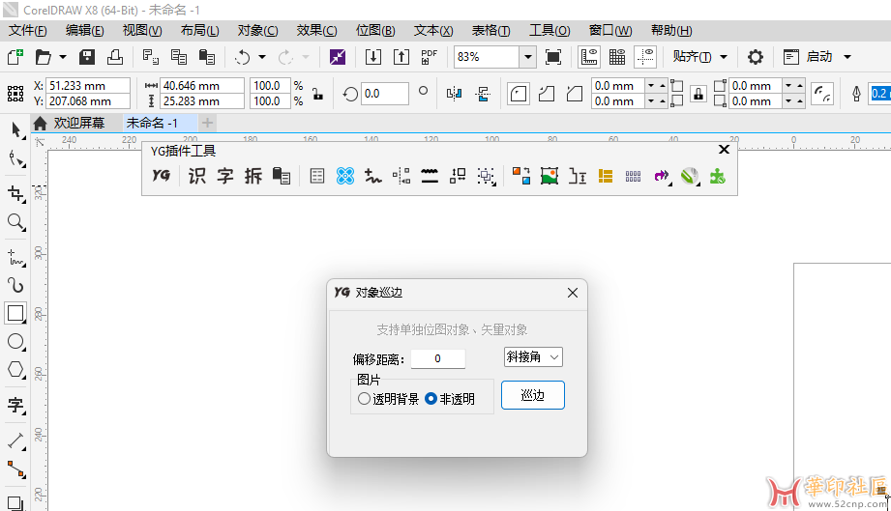Viewport: 891px width, 511px height.
Task: Click the 识 icon in YG toolbar
Action: (196, 177)
